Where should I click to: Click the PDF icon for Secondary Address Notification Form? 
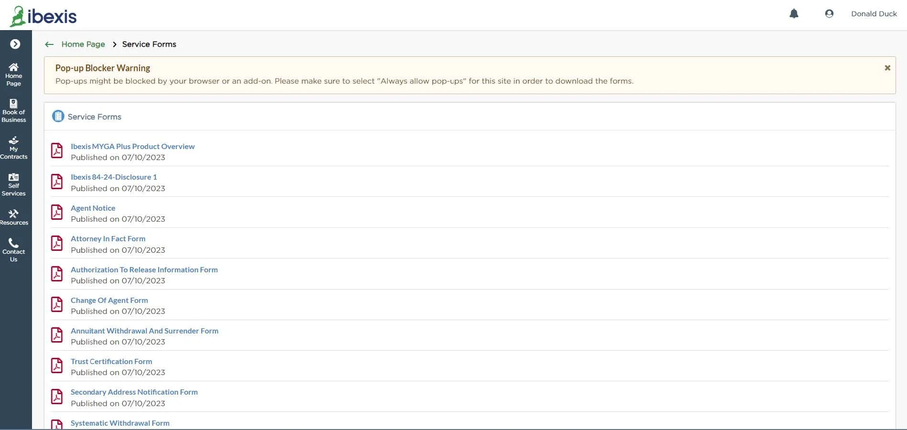click(x=57, y=397)
